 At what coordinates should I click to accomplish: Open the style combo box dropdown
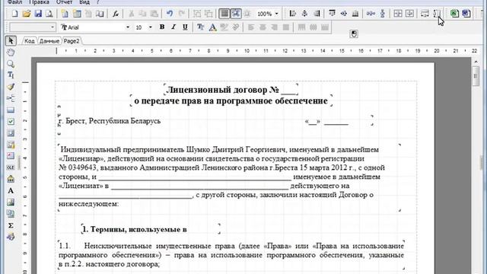coord(53,27)
